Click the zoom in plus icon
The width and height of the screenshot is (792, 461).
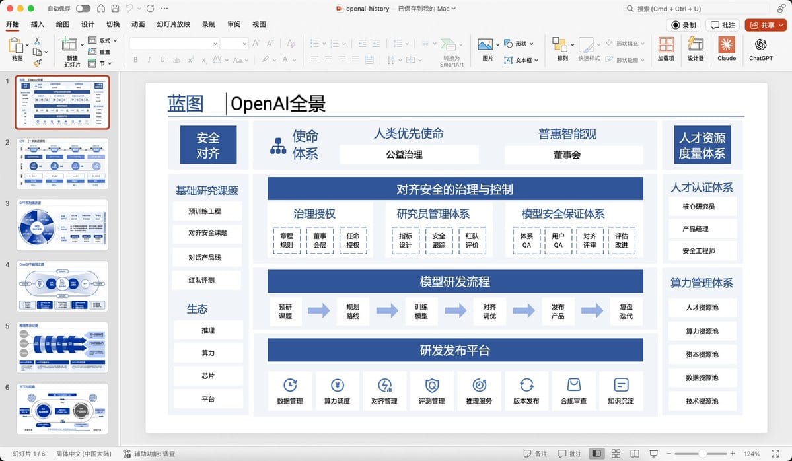pyautogui.click(x=733, y=454)
